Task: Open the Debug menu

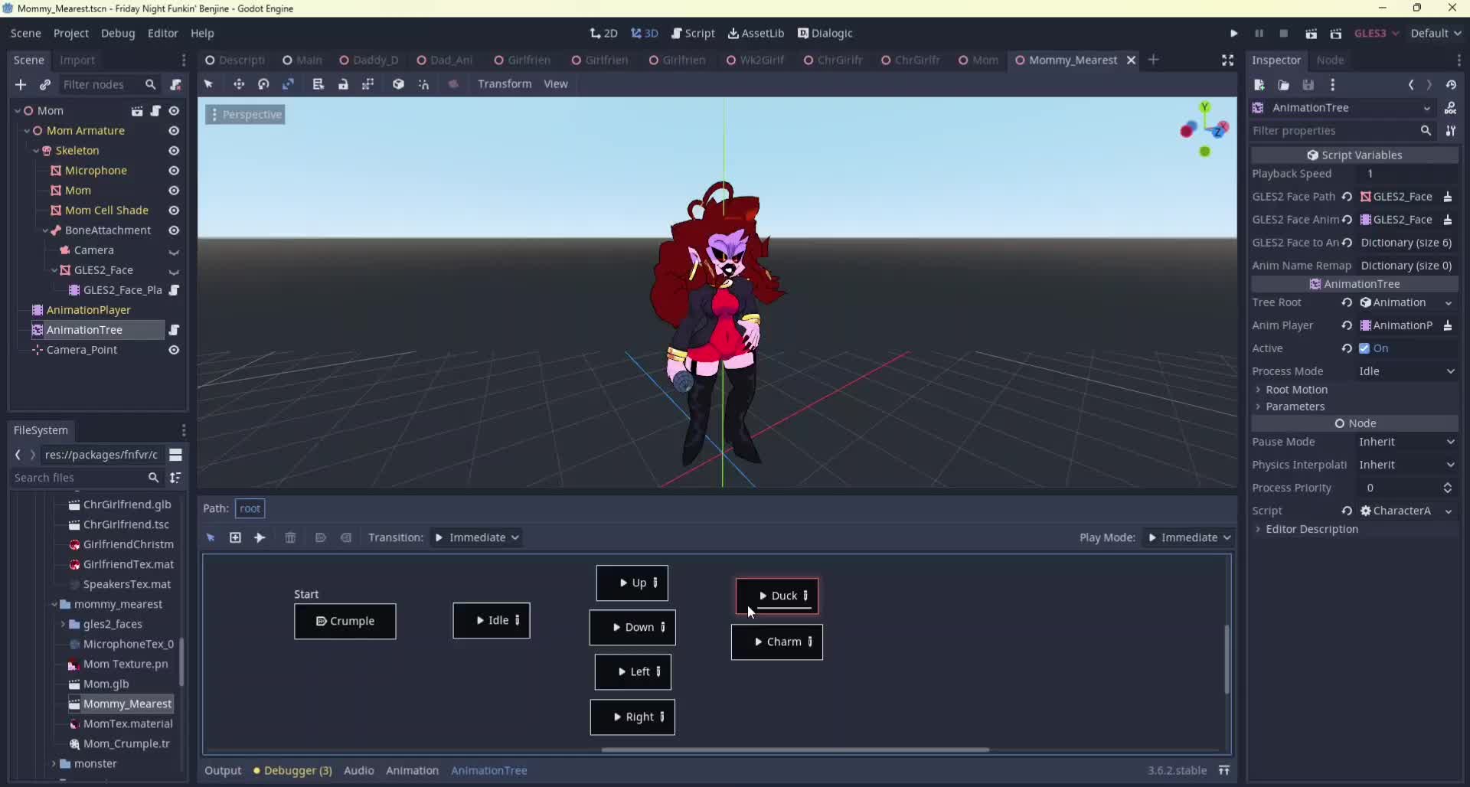Action: (118, 34)
